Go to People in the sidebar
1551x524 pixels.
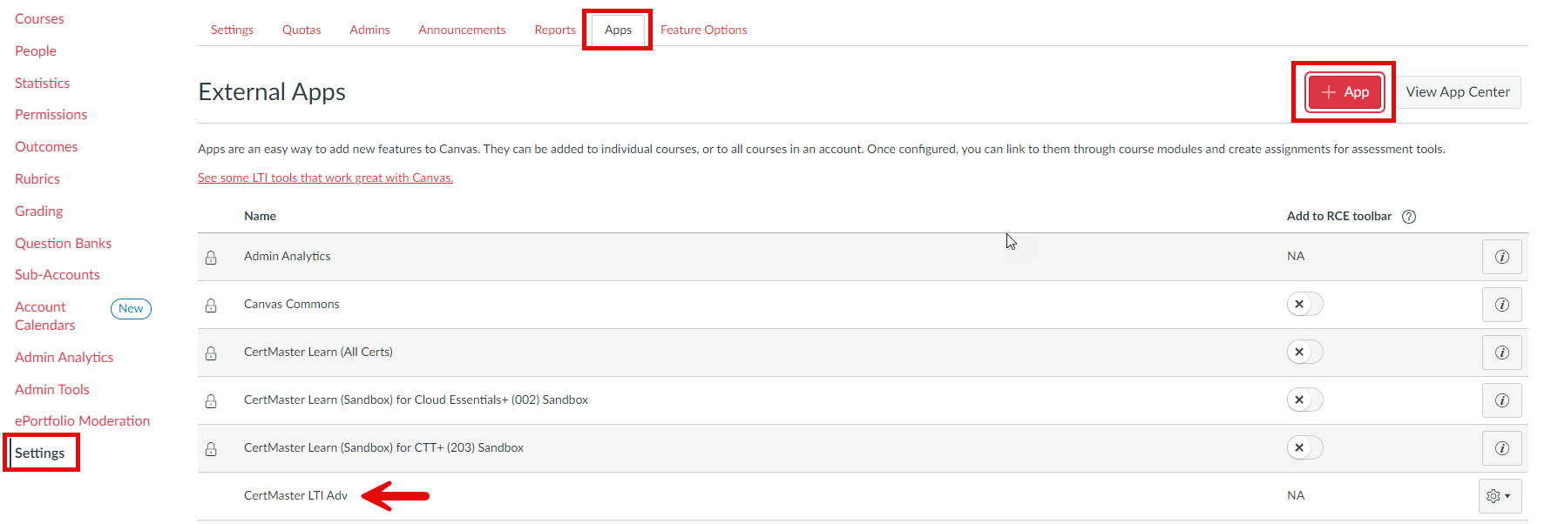[x=36, y=50]
